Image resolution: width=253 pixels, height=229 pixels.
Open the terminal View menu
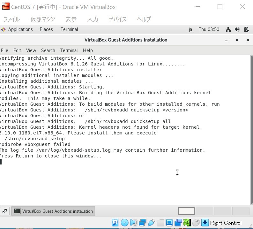click(31, 50)
